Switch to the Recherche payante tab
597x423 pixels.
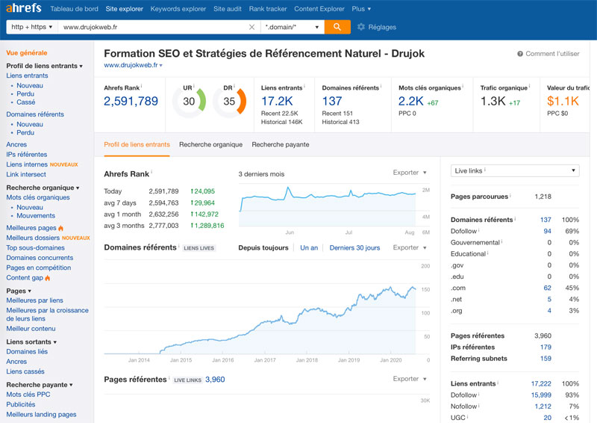pyautogui.click(x=281, y=144)
